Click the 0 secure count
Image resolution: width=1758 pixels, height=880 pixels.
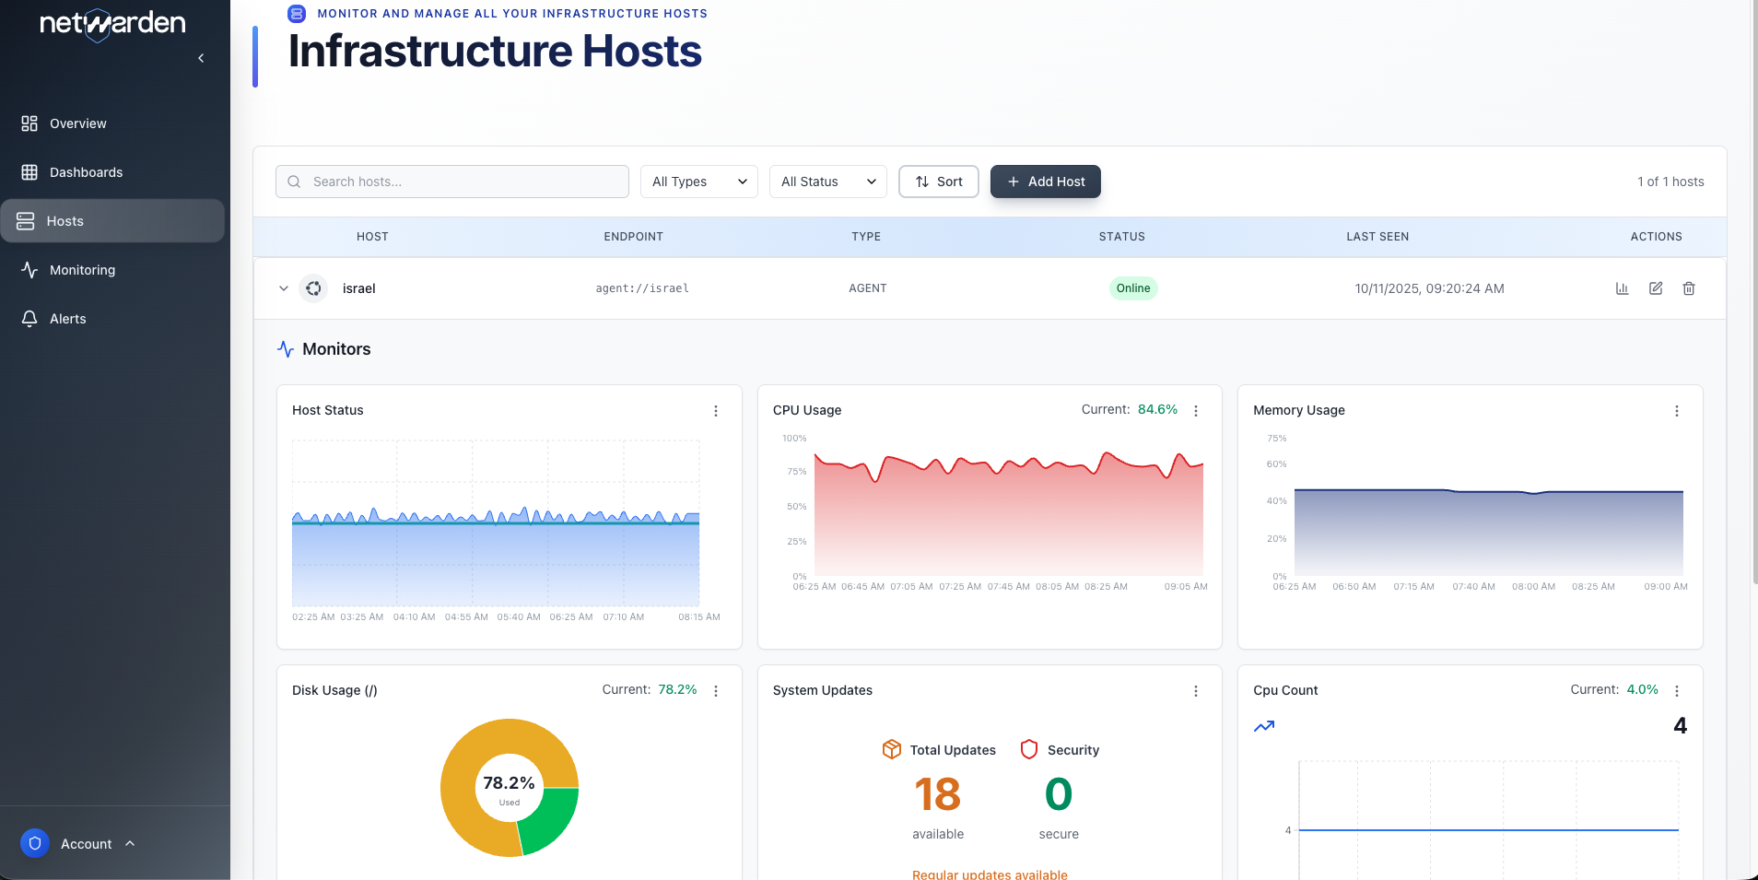pyautogui.click(x=1059, y=794)
